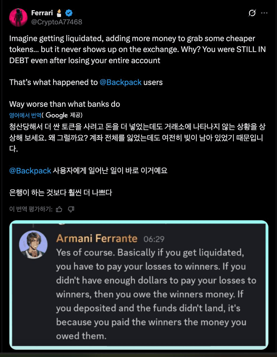Click the '이 번역 평가하기' label
The image size is (277, 357).
click(x=31, y=209)
